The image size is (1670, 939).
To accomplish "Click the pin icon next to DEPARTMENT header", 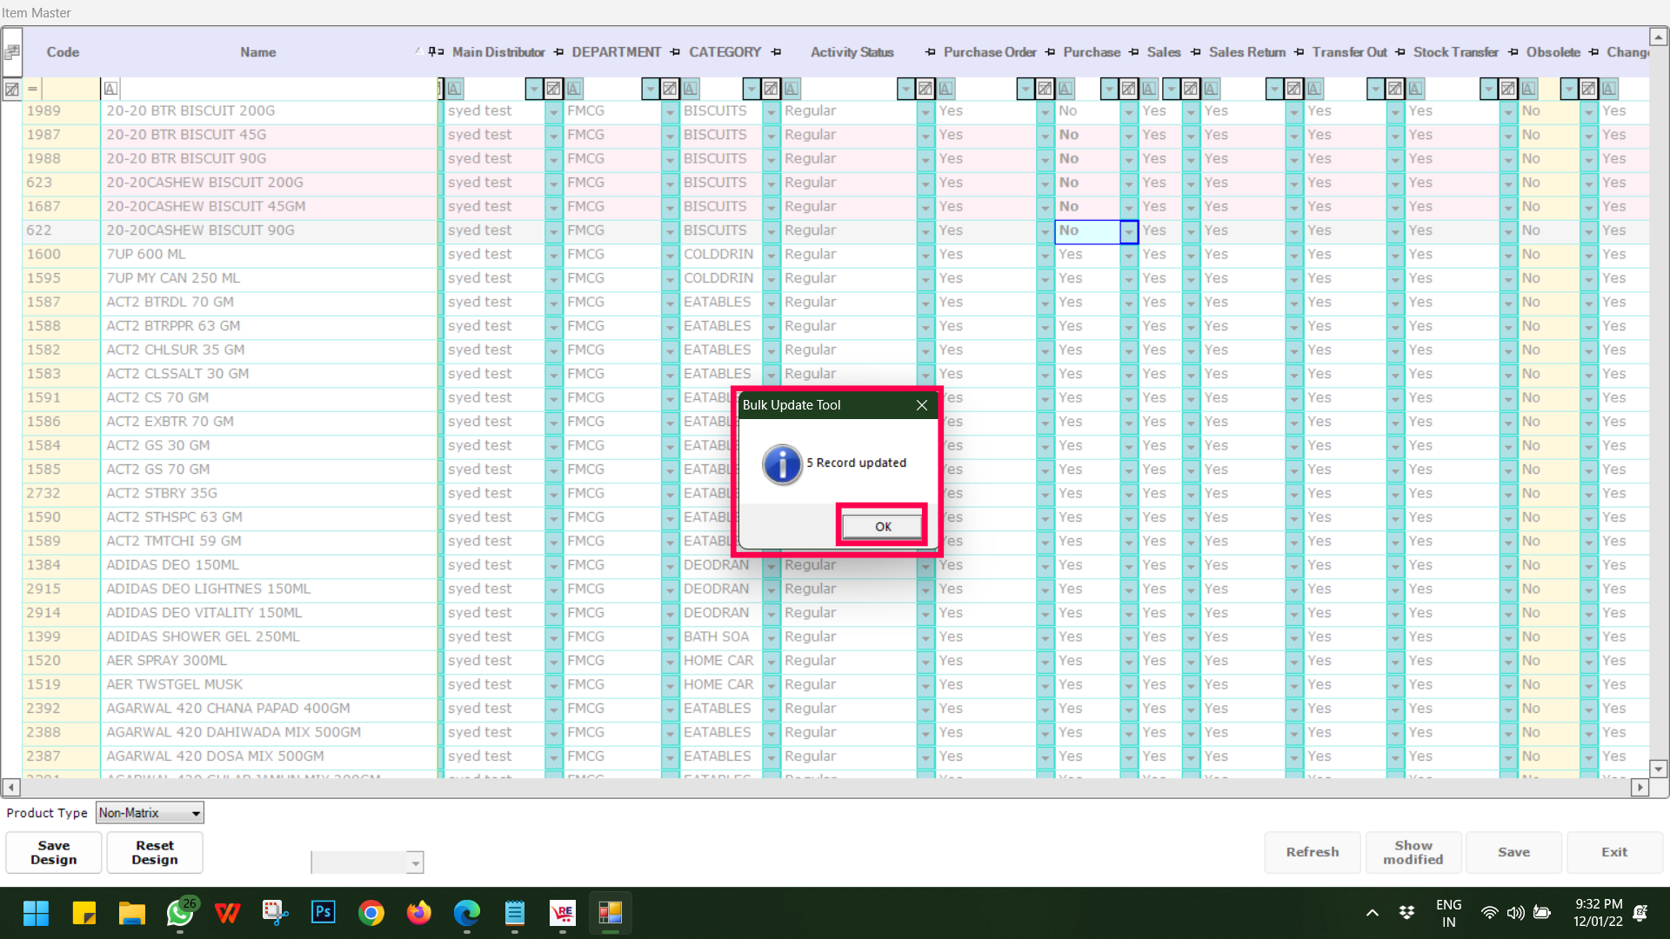I will click(x=675, y=52).
